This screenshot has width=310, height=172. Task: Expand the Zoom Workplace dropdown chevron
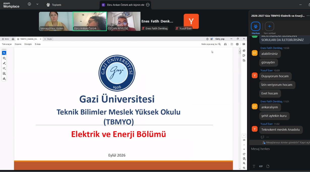pyautogui.click(x=37, y=4)
